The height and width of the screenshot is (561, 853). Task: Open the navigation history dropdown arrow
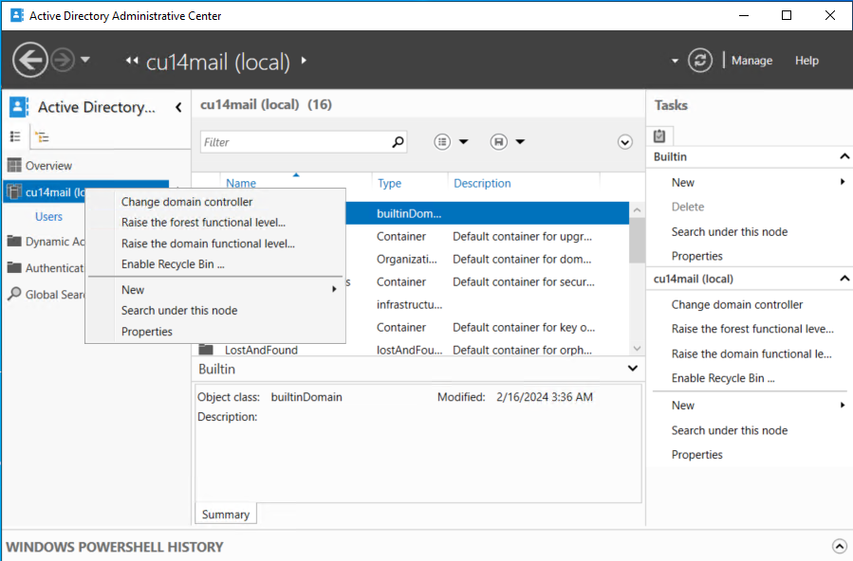click(x=85, y=60)
